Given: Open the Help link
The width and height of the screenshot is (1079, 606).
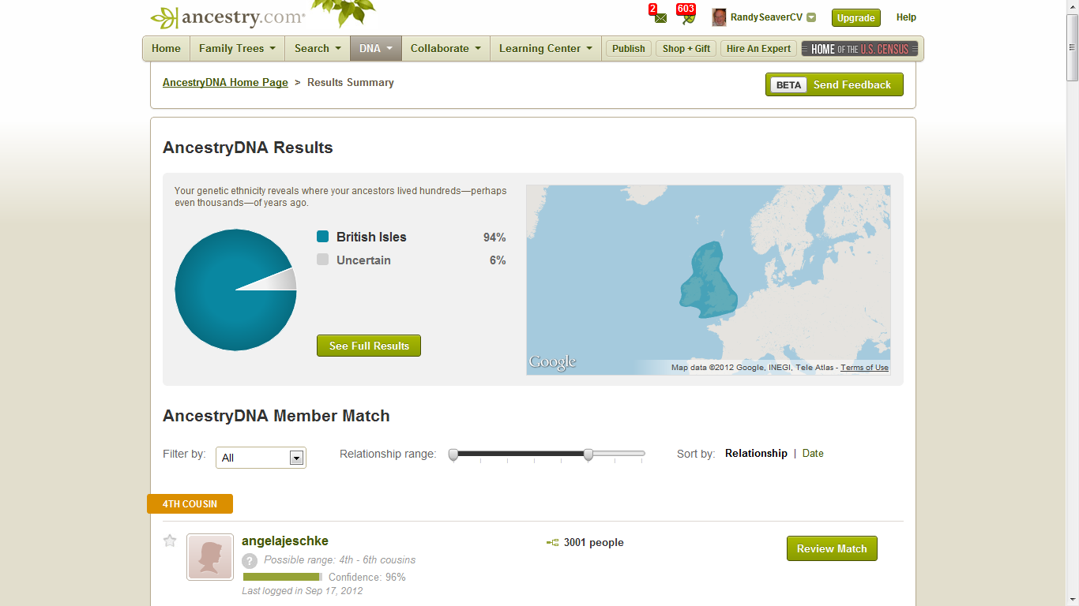Looking at the screenshot, I should point(906,17).
